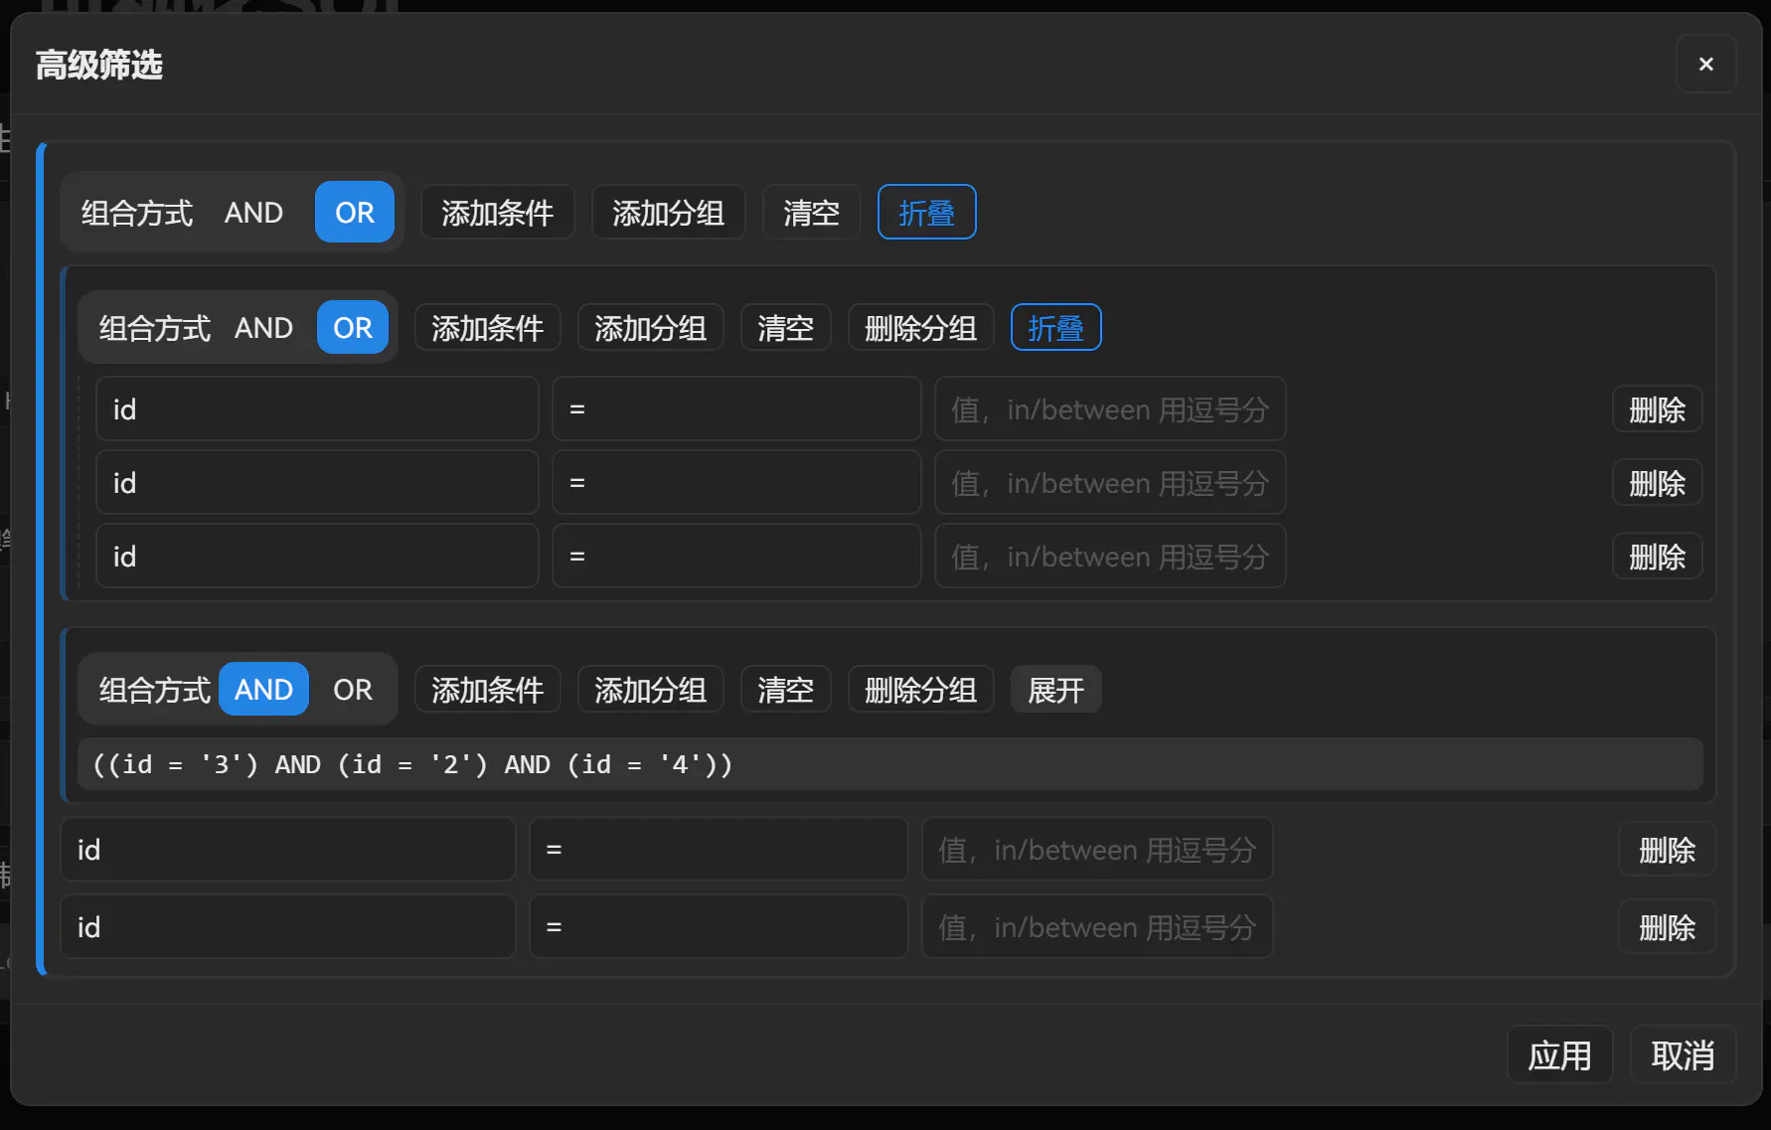The height and width of the screenshot is (1130, 1771).
Task: Select OR in the outermost group's 组合方式
Action: 355,213
